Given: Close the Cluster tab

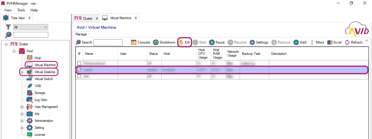Looking at the screenshot, I should click(x=97, y=19).
